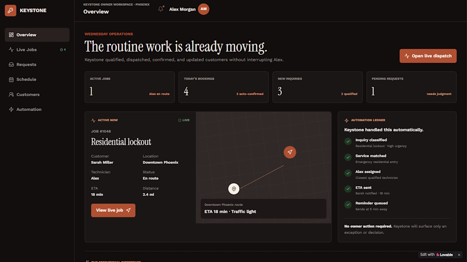This screenshot has height=262, width=467.
Task: Click the Inquiry classified checkmark icon
Action: pyautogui.click(x=348, y=141)
